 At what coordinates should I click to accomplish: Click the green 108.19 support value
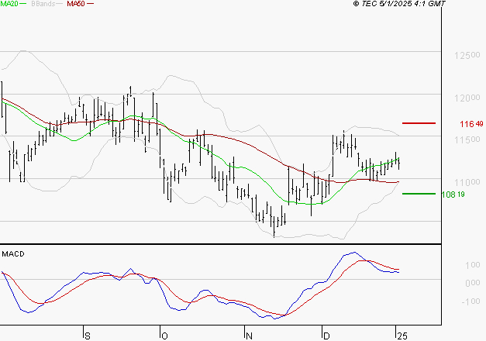[453, 195]
